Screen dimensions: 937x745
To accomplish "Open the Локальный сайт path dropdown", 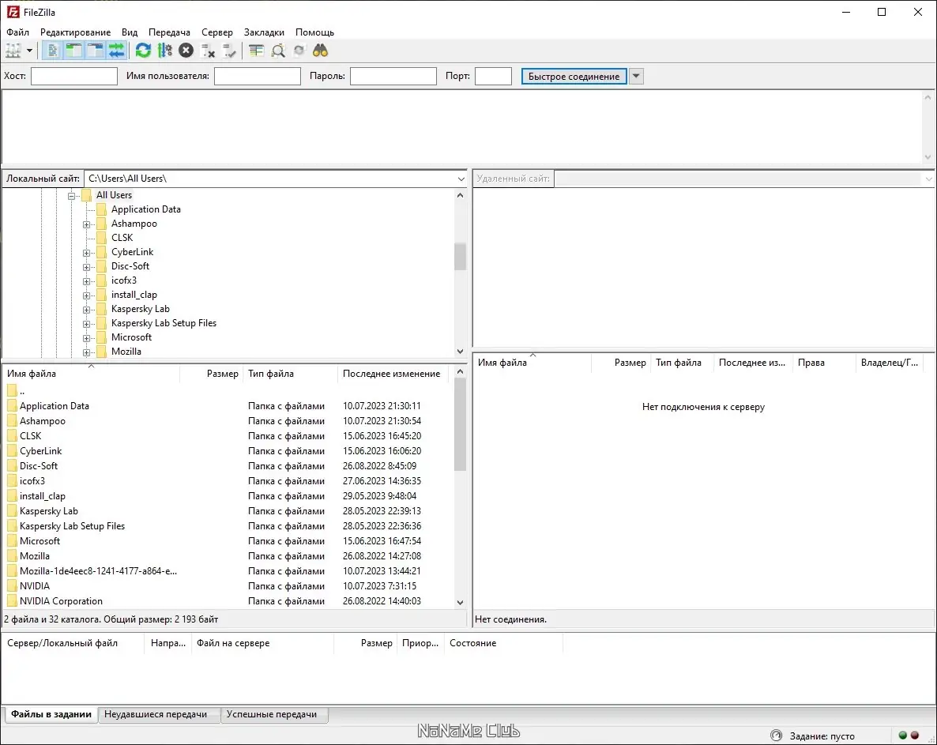I will pos(461,179).
